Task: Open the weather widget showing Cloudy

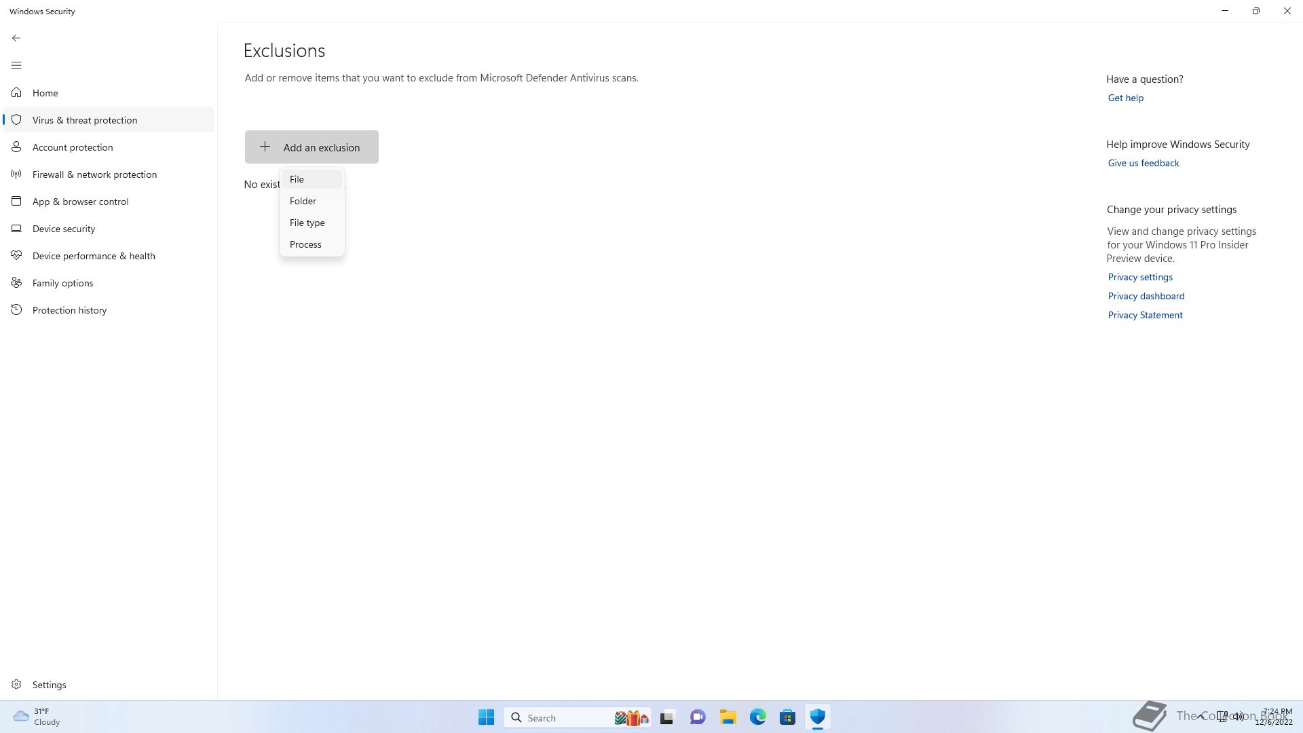Action: pos(37,717)
